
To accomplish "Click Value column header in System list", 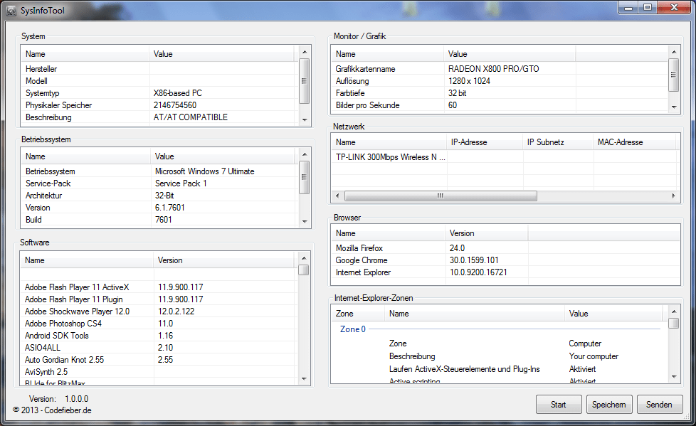I will point(222,53).
